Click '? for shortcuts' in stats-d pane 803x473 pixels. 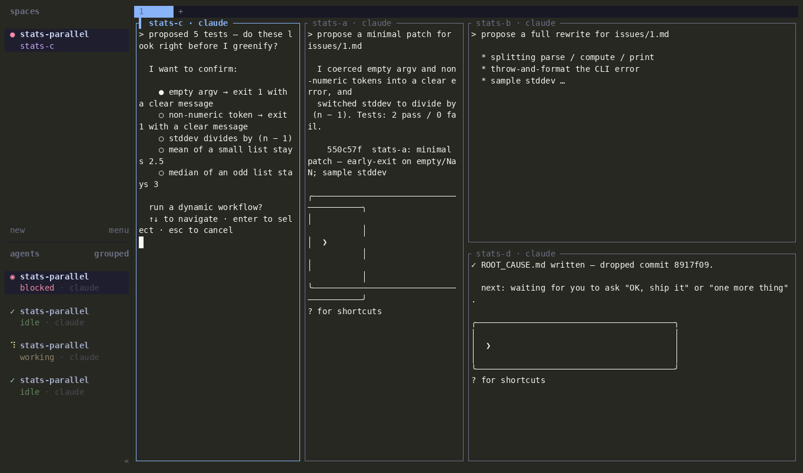[x=508, y=380]
